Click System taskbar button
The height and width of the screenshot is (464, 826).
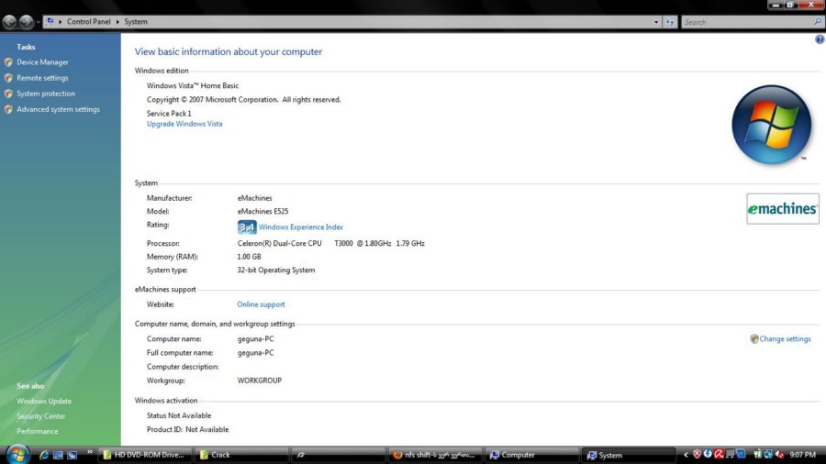pos(628,455)
